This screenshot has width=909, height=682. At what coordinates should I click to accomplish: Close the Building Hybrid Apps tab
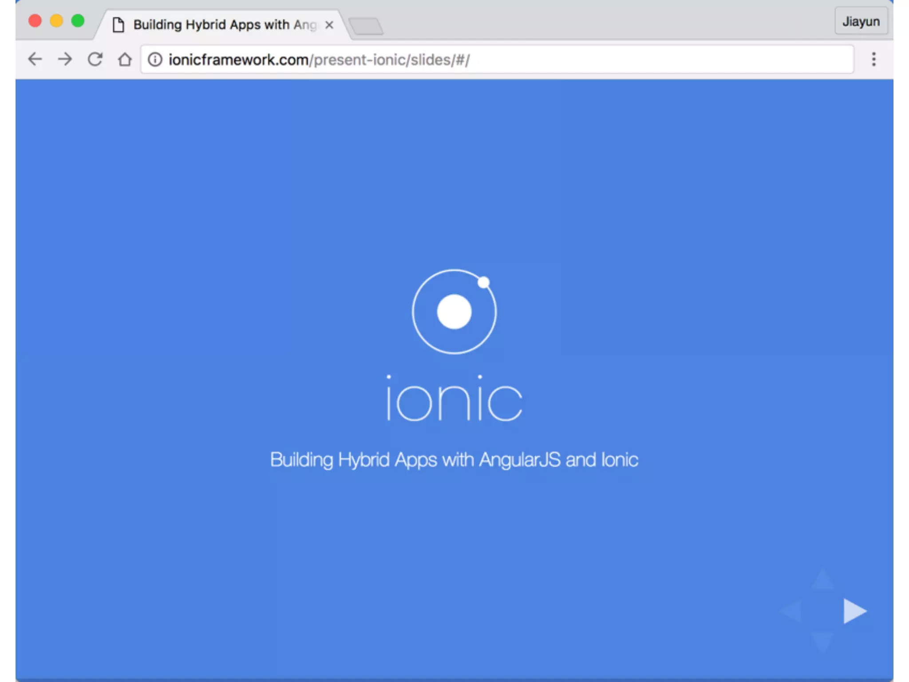tap(329, 25)
